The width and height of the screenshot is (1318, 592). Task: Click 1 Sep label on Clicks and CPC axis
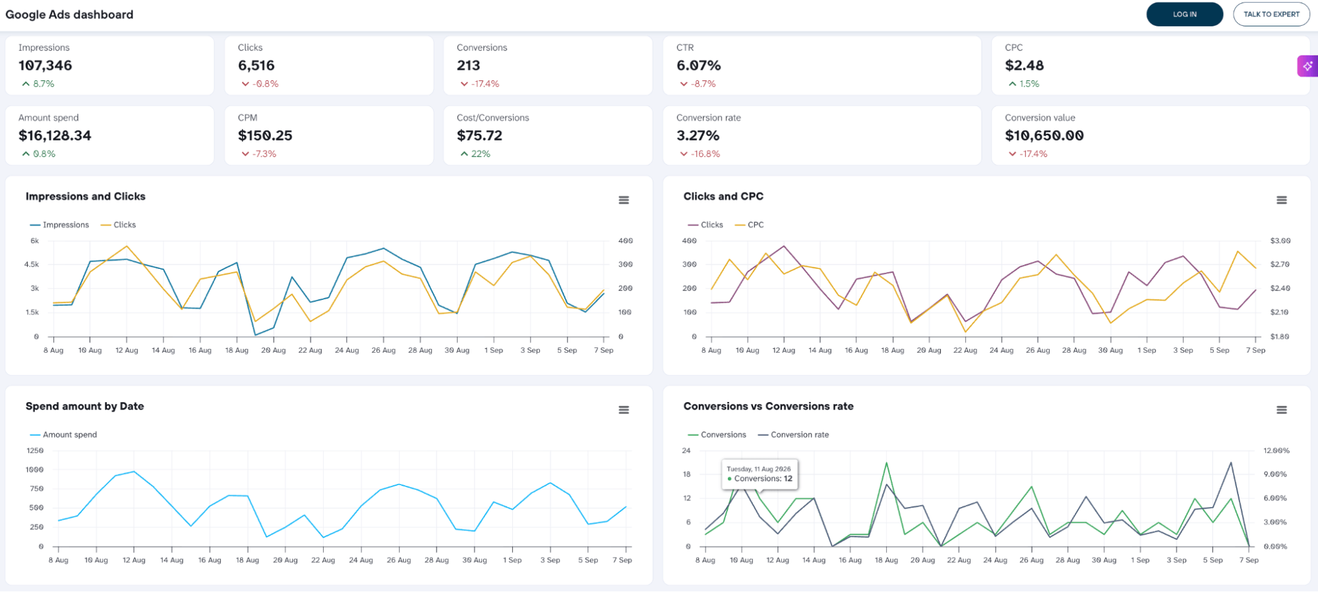pyautogui.click(x=1147, y=351)
